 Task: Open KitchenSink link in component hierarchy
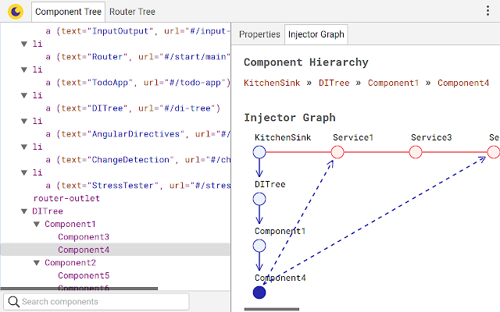272,83
